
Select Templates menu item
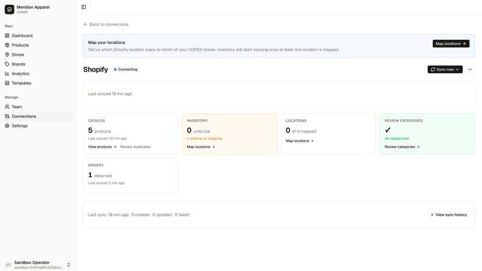pyautogui.click(x=22, y=83)
